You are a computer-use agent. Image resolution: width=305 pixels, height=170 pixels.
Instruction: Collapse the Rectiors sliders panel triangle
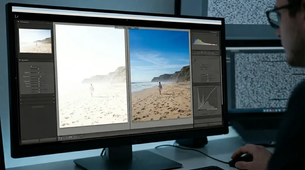coord(20,60)
